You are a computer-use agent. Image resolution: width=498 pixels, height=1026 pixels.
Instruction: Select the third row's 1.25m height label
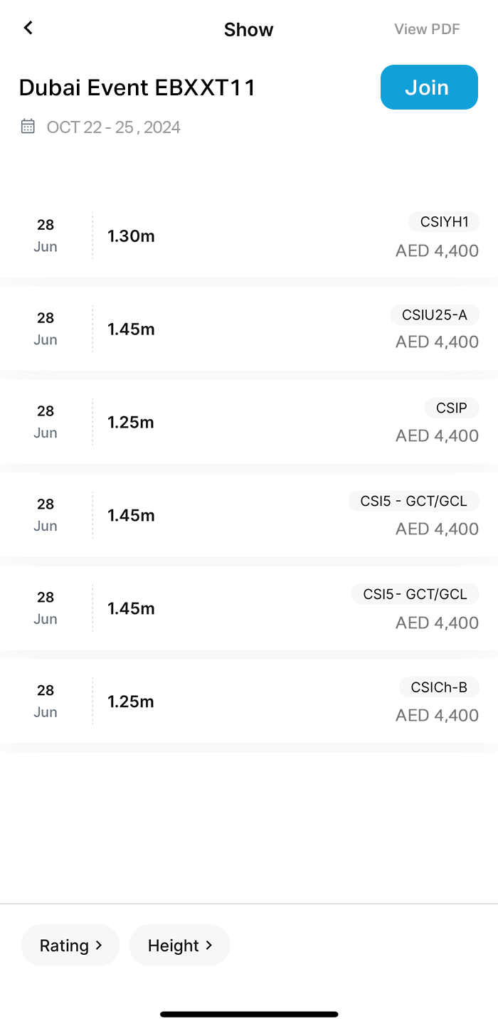coord(131,423)
